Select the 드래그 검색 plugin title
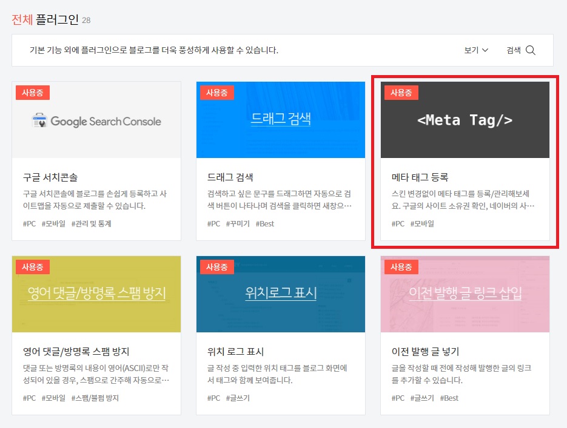The width and height of the screenshot is (567, 428). click(x=230, y=177)
